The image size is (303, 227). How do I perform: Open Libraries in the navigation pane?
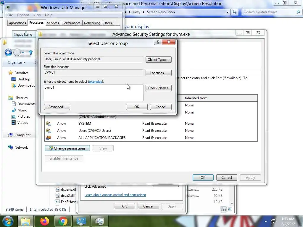pyautogui.click(x=21, y=98)
